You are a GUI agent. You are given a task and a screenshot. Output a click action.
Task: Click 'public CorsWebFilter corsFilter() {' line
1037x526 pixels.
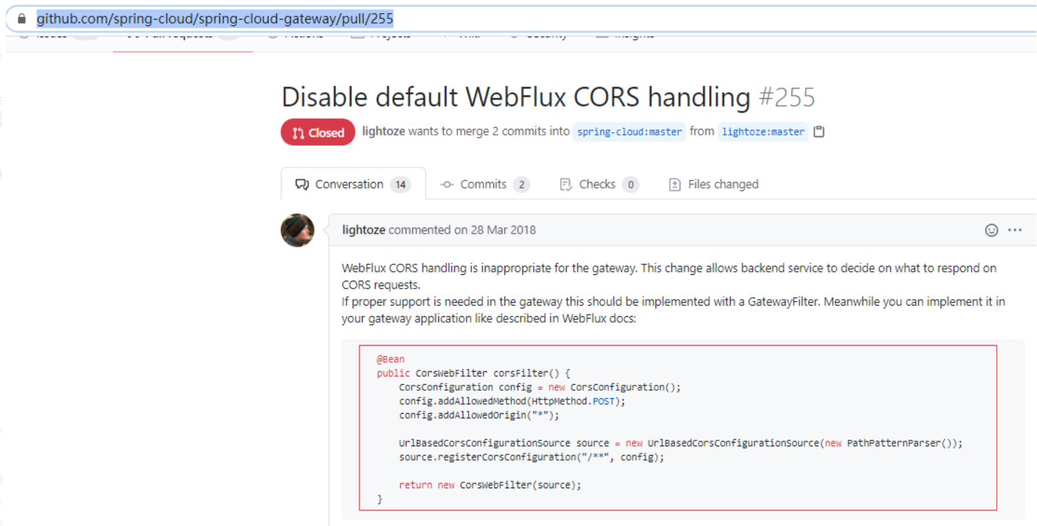coord(473,374)
